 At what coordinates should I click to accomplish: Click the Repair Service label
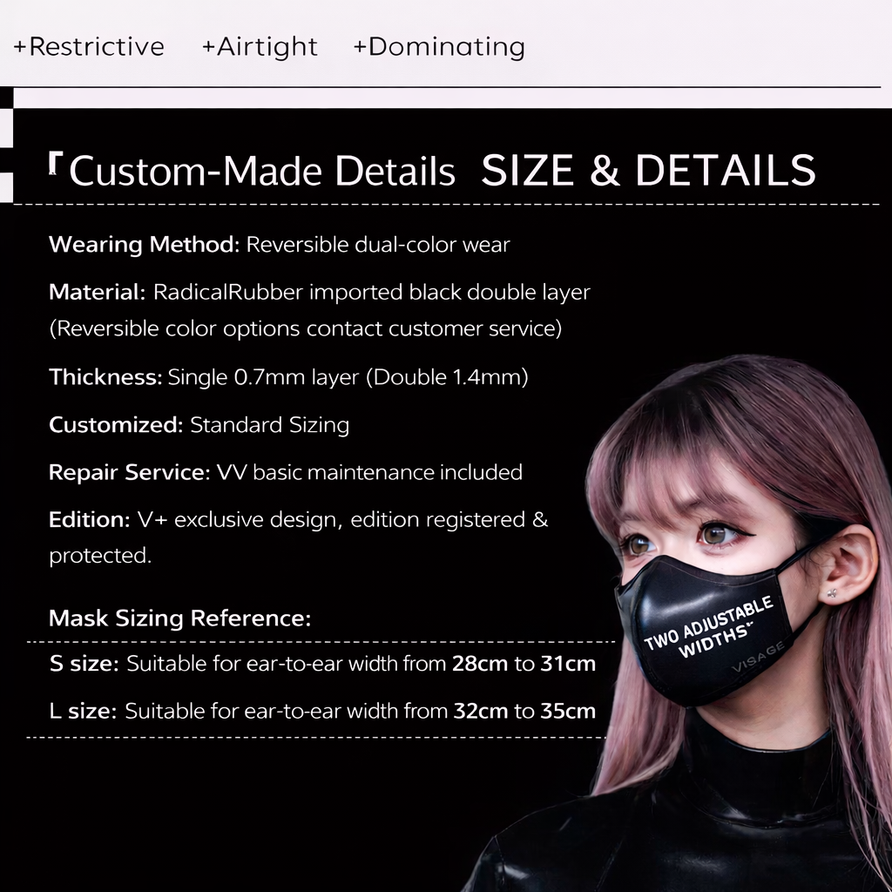129,472
